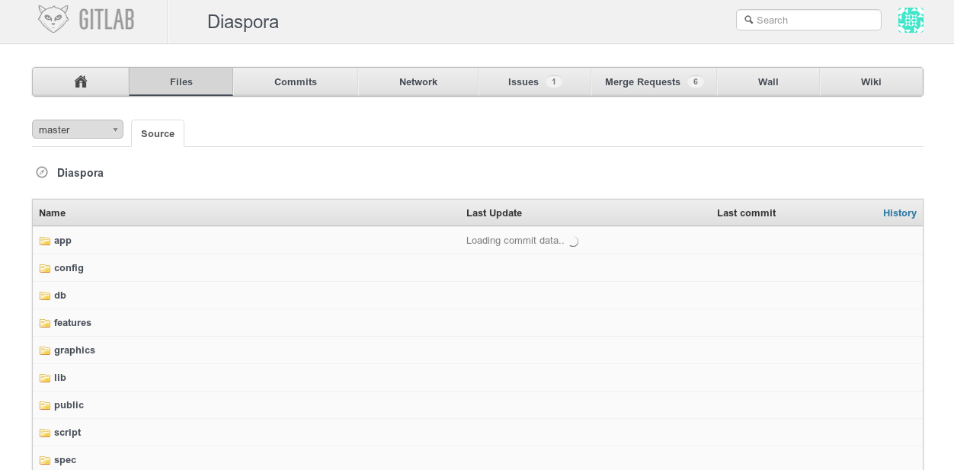Click the 'Loading commit data..' text
This screenshot has width=954, height=470.
[x=515, y=241]
